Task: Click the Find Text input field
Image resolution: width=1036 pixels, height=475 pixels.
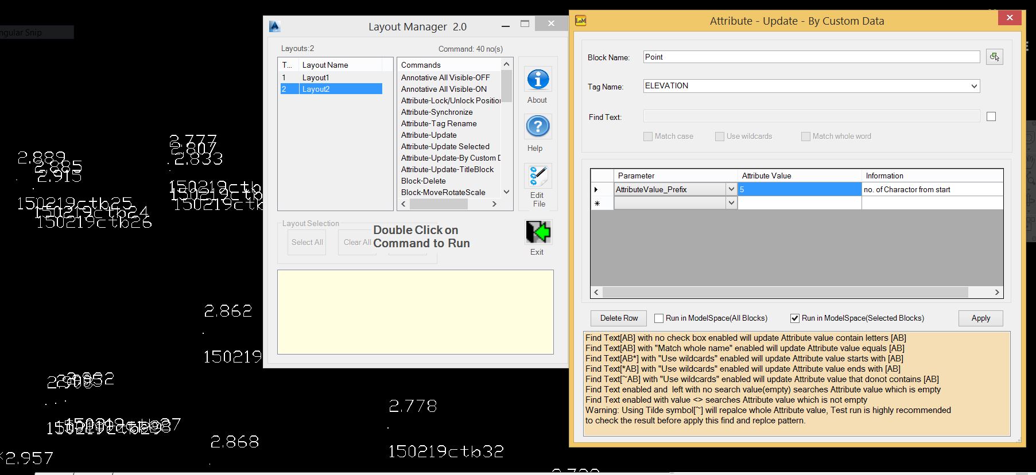Action: pos(812,116)
